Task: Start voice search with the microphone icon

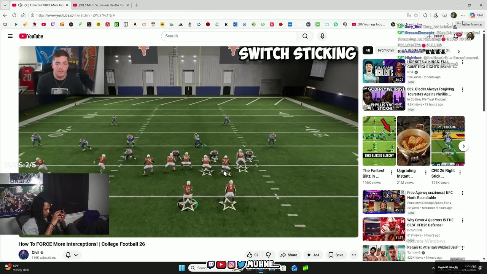Action: (x=322, y=36)
